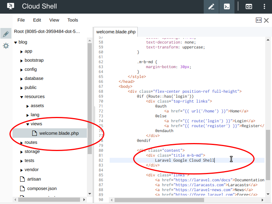Click the Laracasts link code line
This screenshot has height=204, width=272.
coord(206,185)
